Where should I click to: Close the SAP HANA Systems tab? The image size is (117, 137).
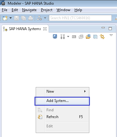coord(45,29)
